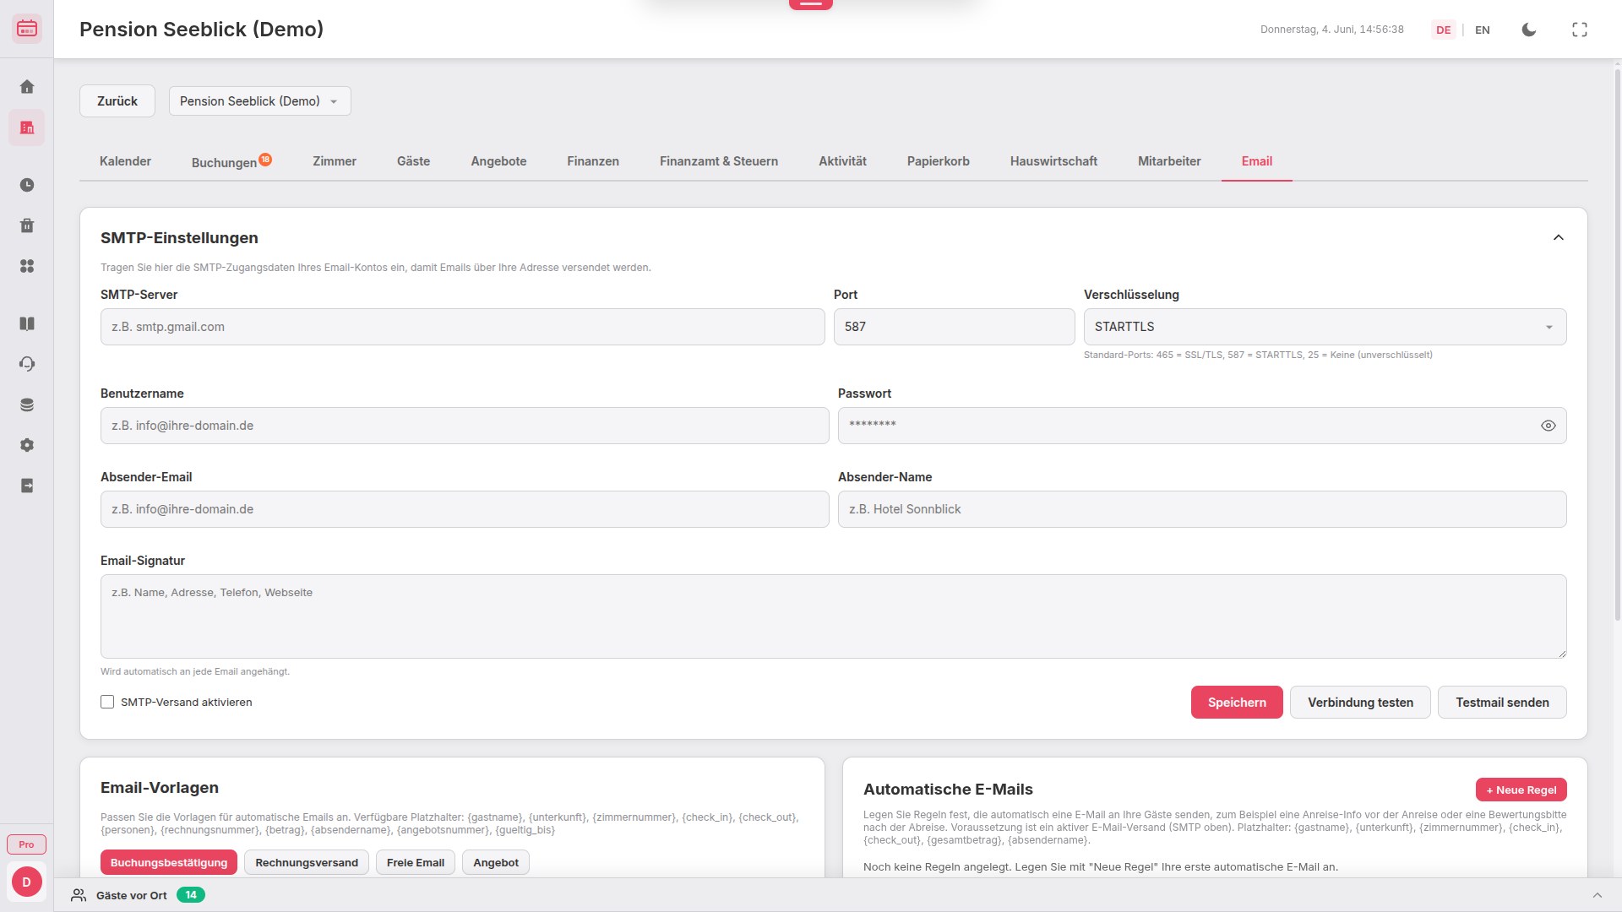Open the Pension Seeblick (Demo) property dropdown

click(260, 101)
